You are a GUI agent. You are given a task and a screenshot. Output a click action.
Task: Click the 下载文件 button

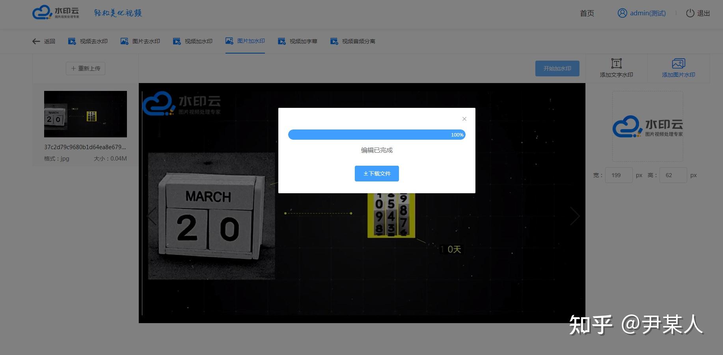[x=377, y=174]
